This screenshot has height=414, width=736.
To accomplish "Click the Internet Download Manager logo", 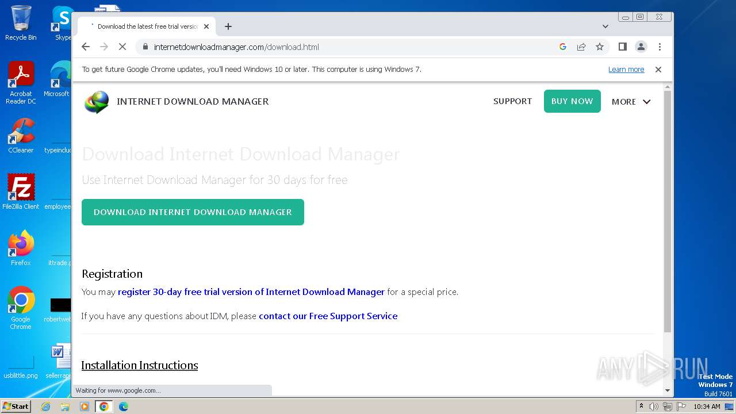I will (97, 102).
